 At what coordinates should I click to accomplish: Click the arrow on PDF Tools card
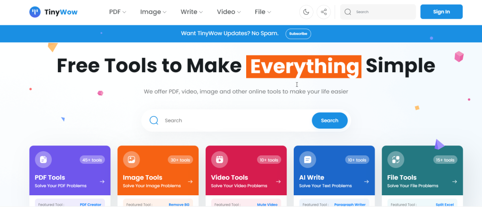(102, 182)
